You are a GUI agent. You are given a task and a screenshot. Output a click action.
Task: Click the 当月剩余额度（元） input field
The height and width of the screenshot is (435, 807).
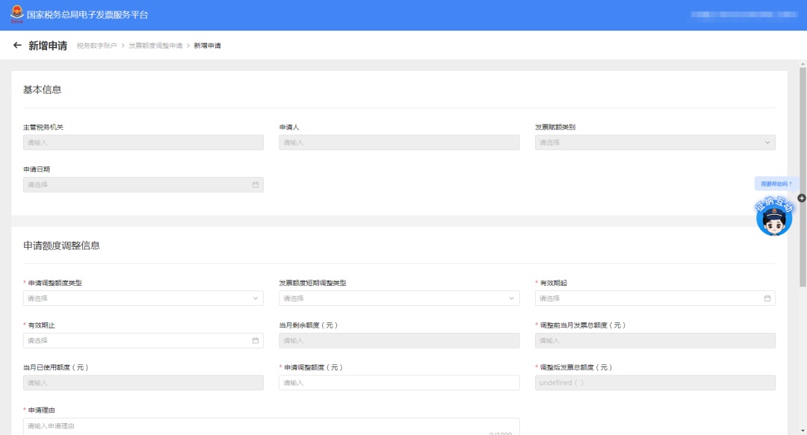pyautogui.click(x=399, y=340)
